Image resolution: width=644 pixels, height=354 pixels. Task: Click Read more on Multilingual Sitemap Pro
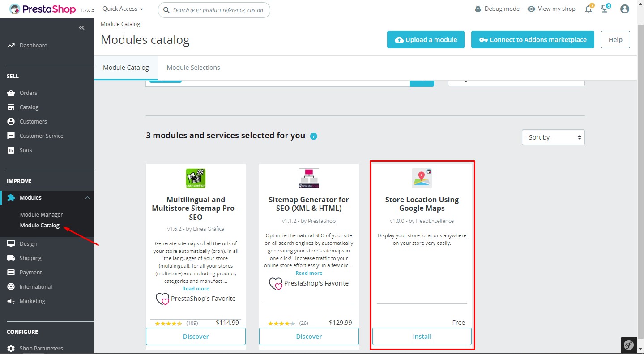196,289
